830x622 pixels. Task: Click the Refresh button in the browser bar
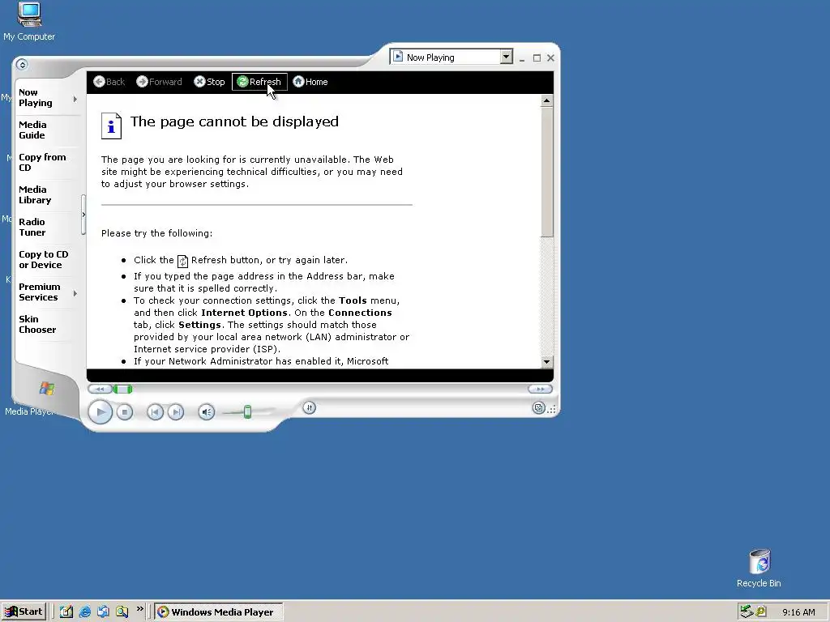[259, 82]
